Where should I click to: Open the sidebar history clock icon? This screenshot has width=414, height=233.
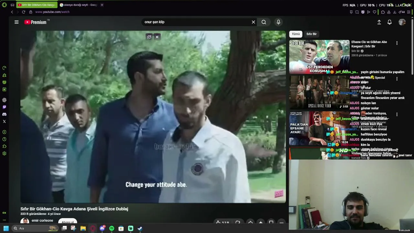pos(4,139)
